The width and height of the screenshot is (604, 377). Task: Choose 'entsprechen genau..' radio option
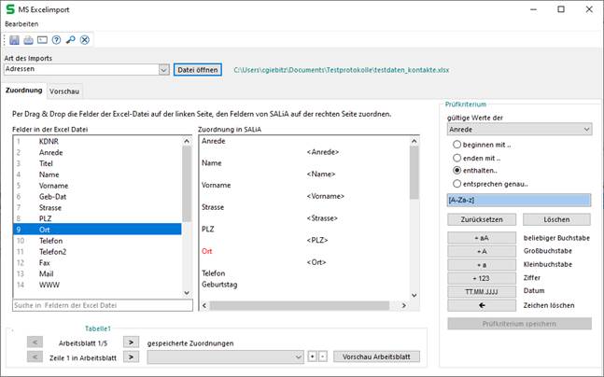click(457, 184)
